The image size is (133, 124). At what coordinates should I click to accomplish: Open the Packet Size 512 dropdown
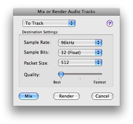coord(80,62)
